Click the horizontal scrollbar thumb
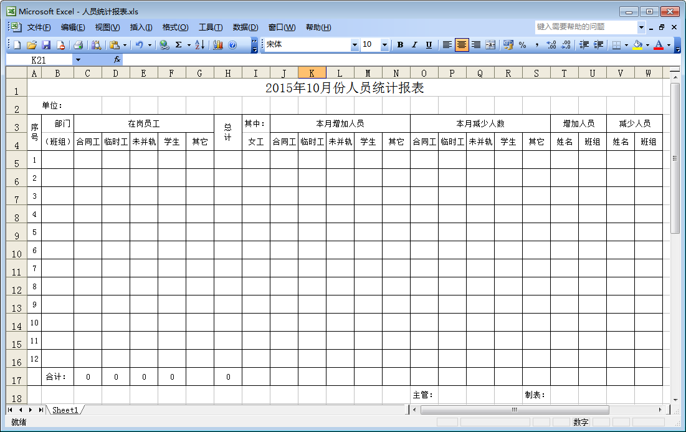The image size is (686, 432). [515, 410]
